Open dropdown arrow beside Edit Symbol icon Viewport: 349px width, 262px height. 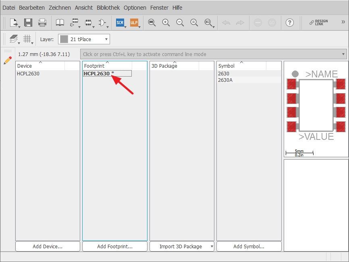[x=108, y=27]
